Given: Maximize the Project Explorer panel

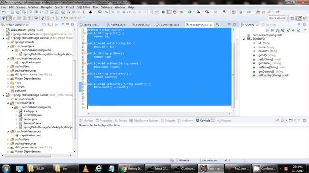Looking at the screenshot, I should click(72, 25).
